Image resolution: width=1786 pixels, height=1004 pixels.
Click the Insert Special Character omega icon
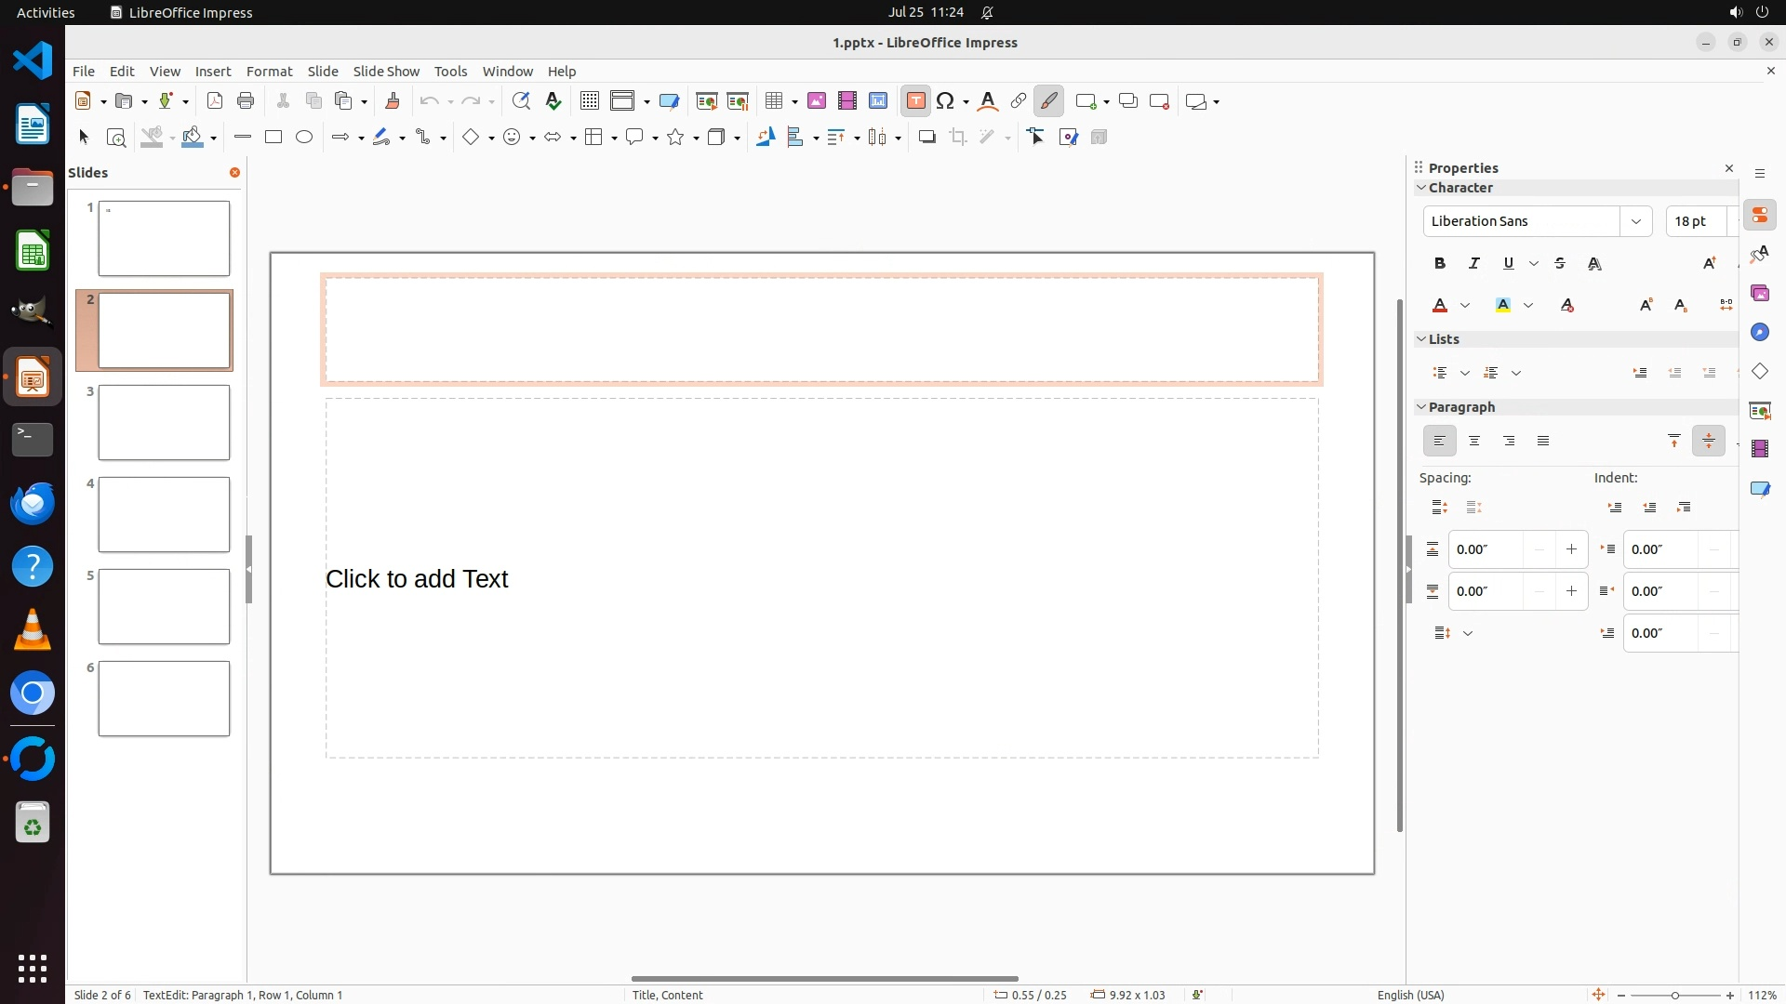(x=946, y=101)
